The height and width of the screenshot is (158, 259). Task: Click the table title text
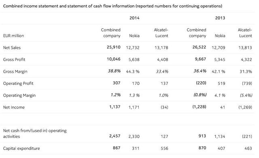point(113,6)
